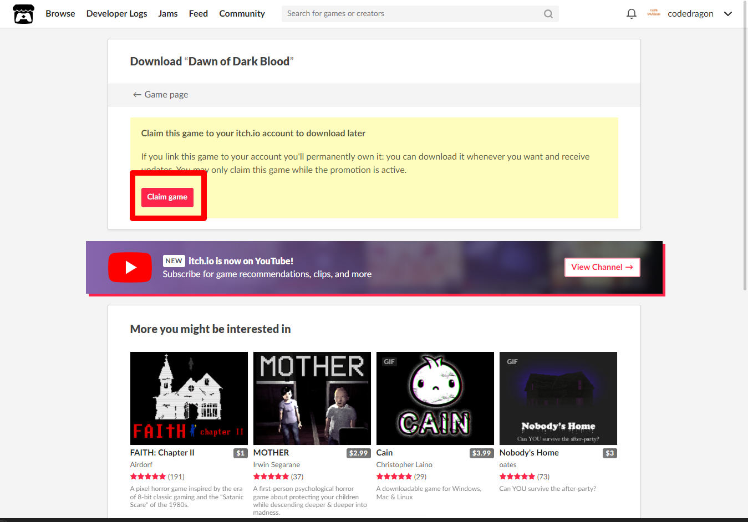
Task: Click the GIF badge on the Cain thumbnail
Action: pos(389,362)
